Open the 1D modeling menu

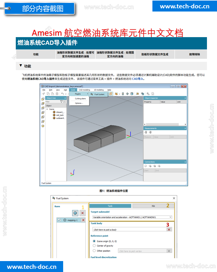click(x=99, y=90)
